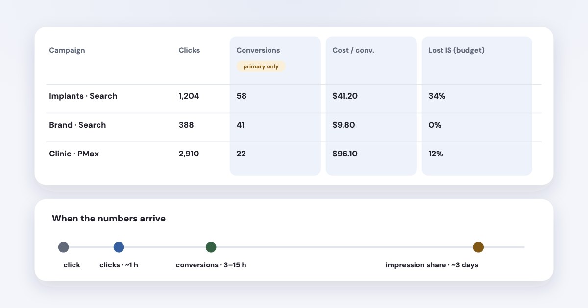Click the 'clicks · ~1 h' label
Screen dimensions: 588x308
(x=119, y=265)
